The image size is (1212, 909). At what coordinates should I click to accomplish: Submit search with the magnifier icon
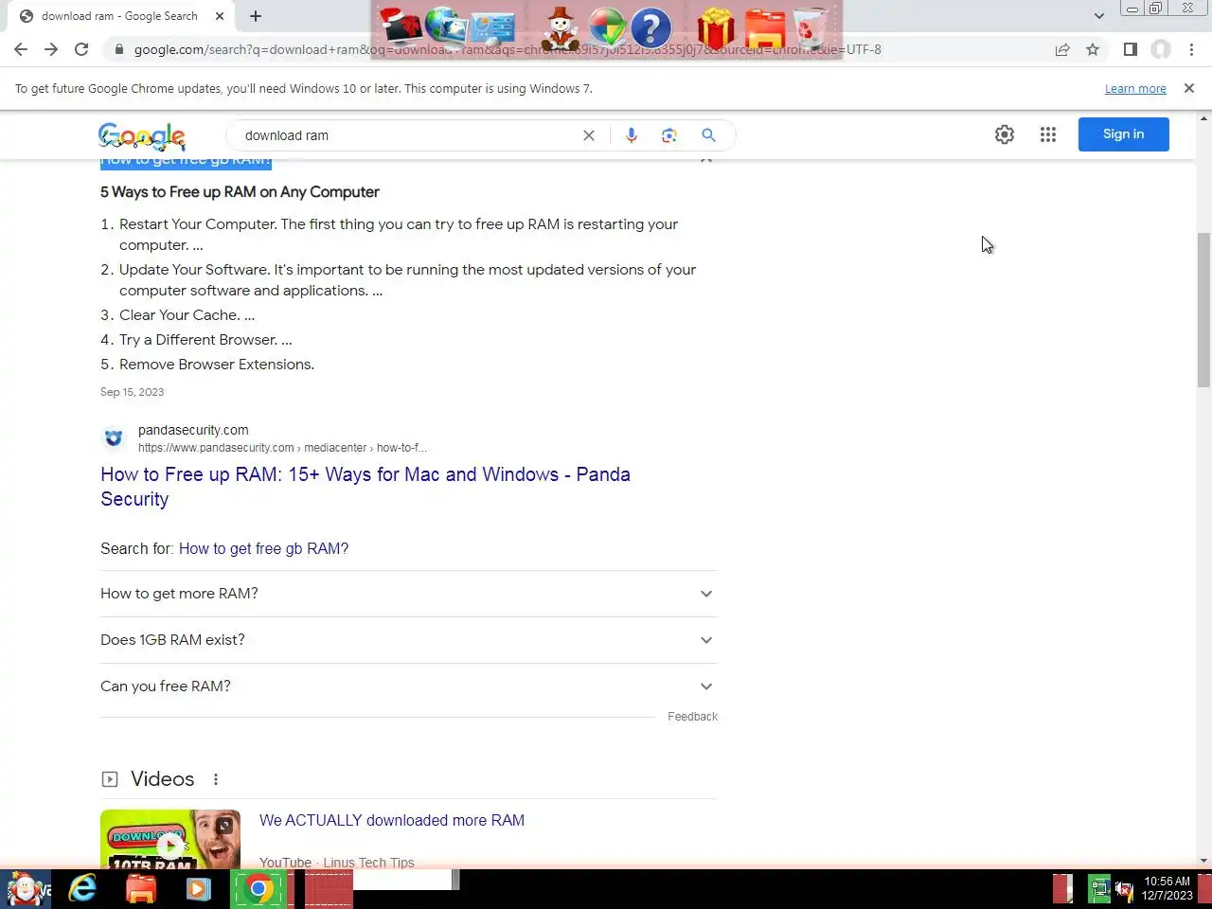pyautogui.click(x=708, y=135)
